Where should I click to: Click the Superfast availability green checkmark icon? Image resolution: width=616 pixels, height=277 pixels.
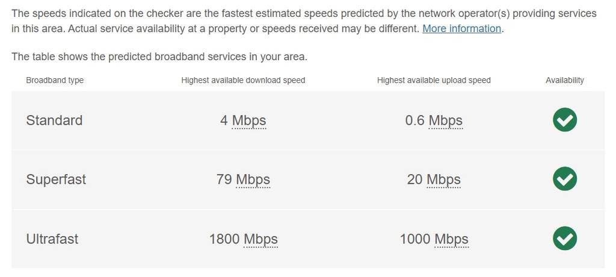click(x=564, y=179)
